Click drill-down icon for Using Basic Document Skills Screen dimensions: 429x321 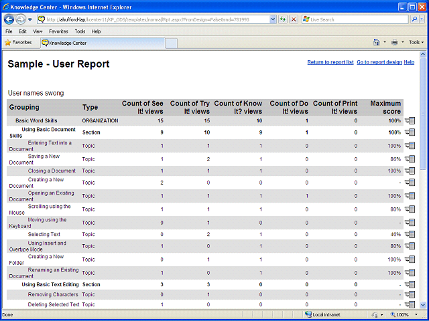click(410, 132)
